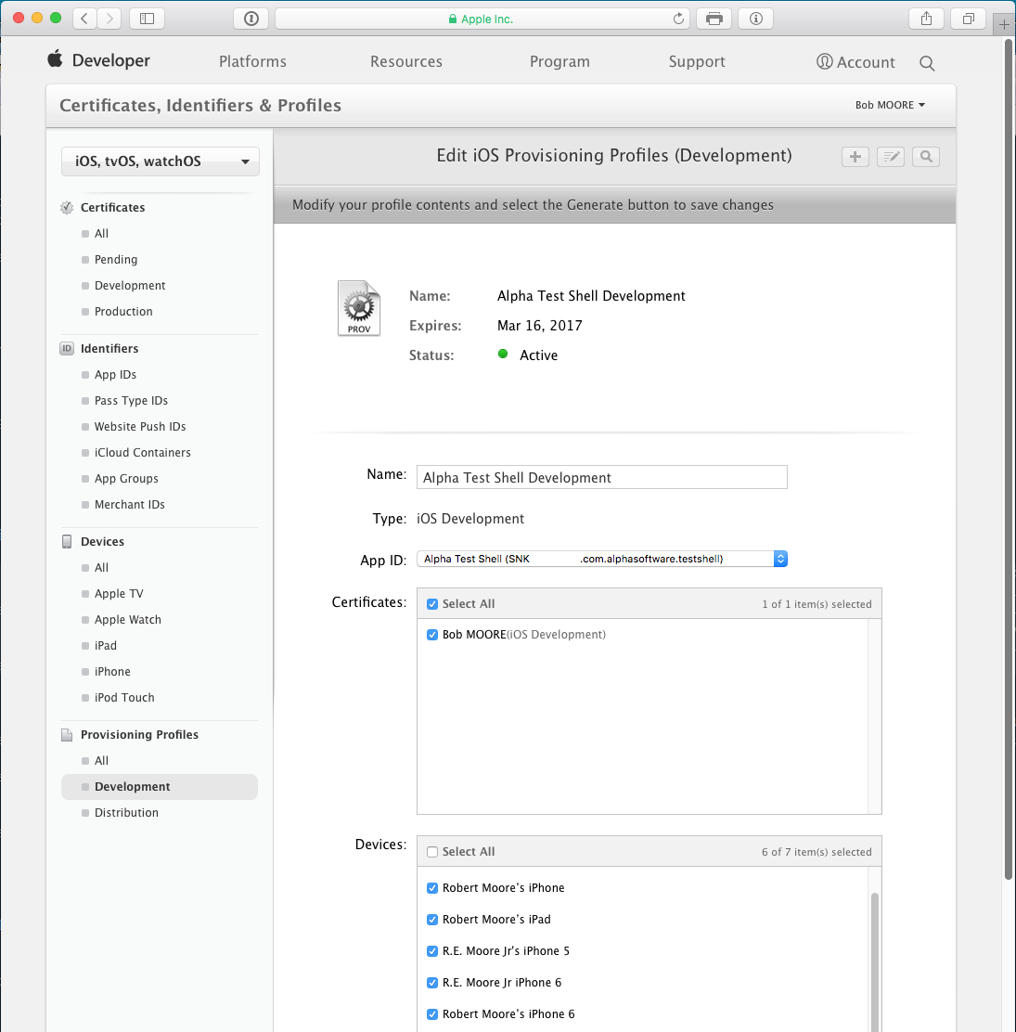Show Apple TV devices
This screenshot has height=1032, width=1016.
pos(119,594)
